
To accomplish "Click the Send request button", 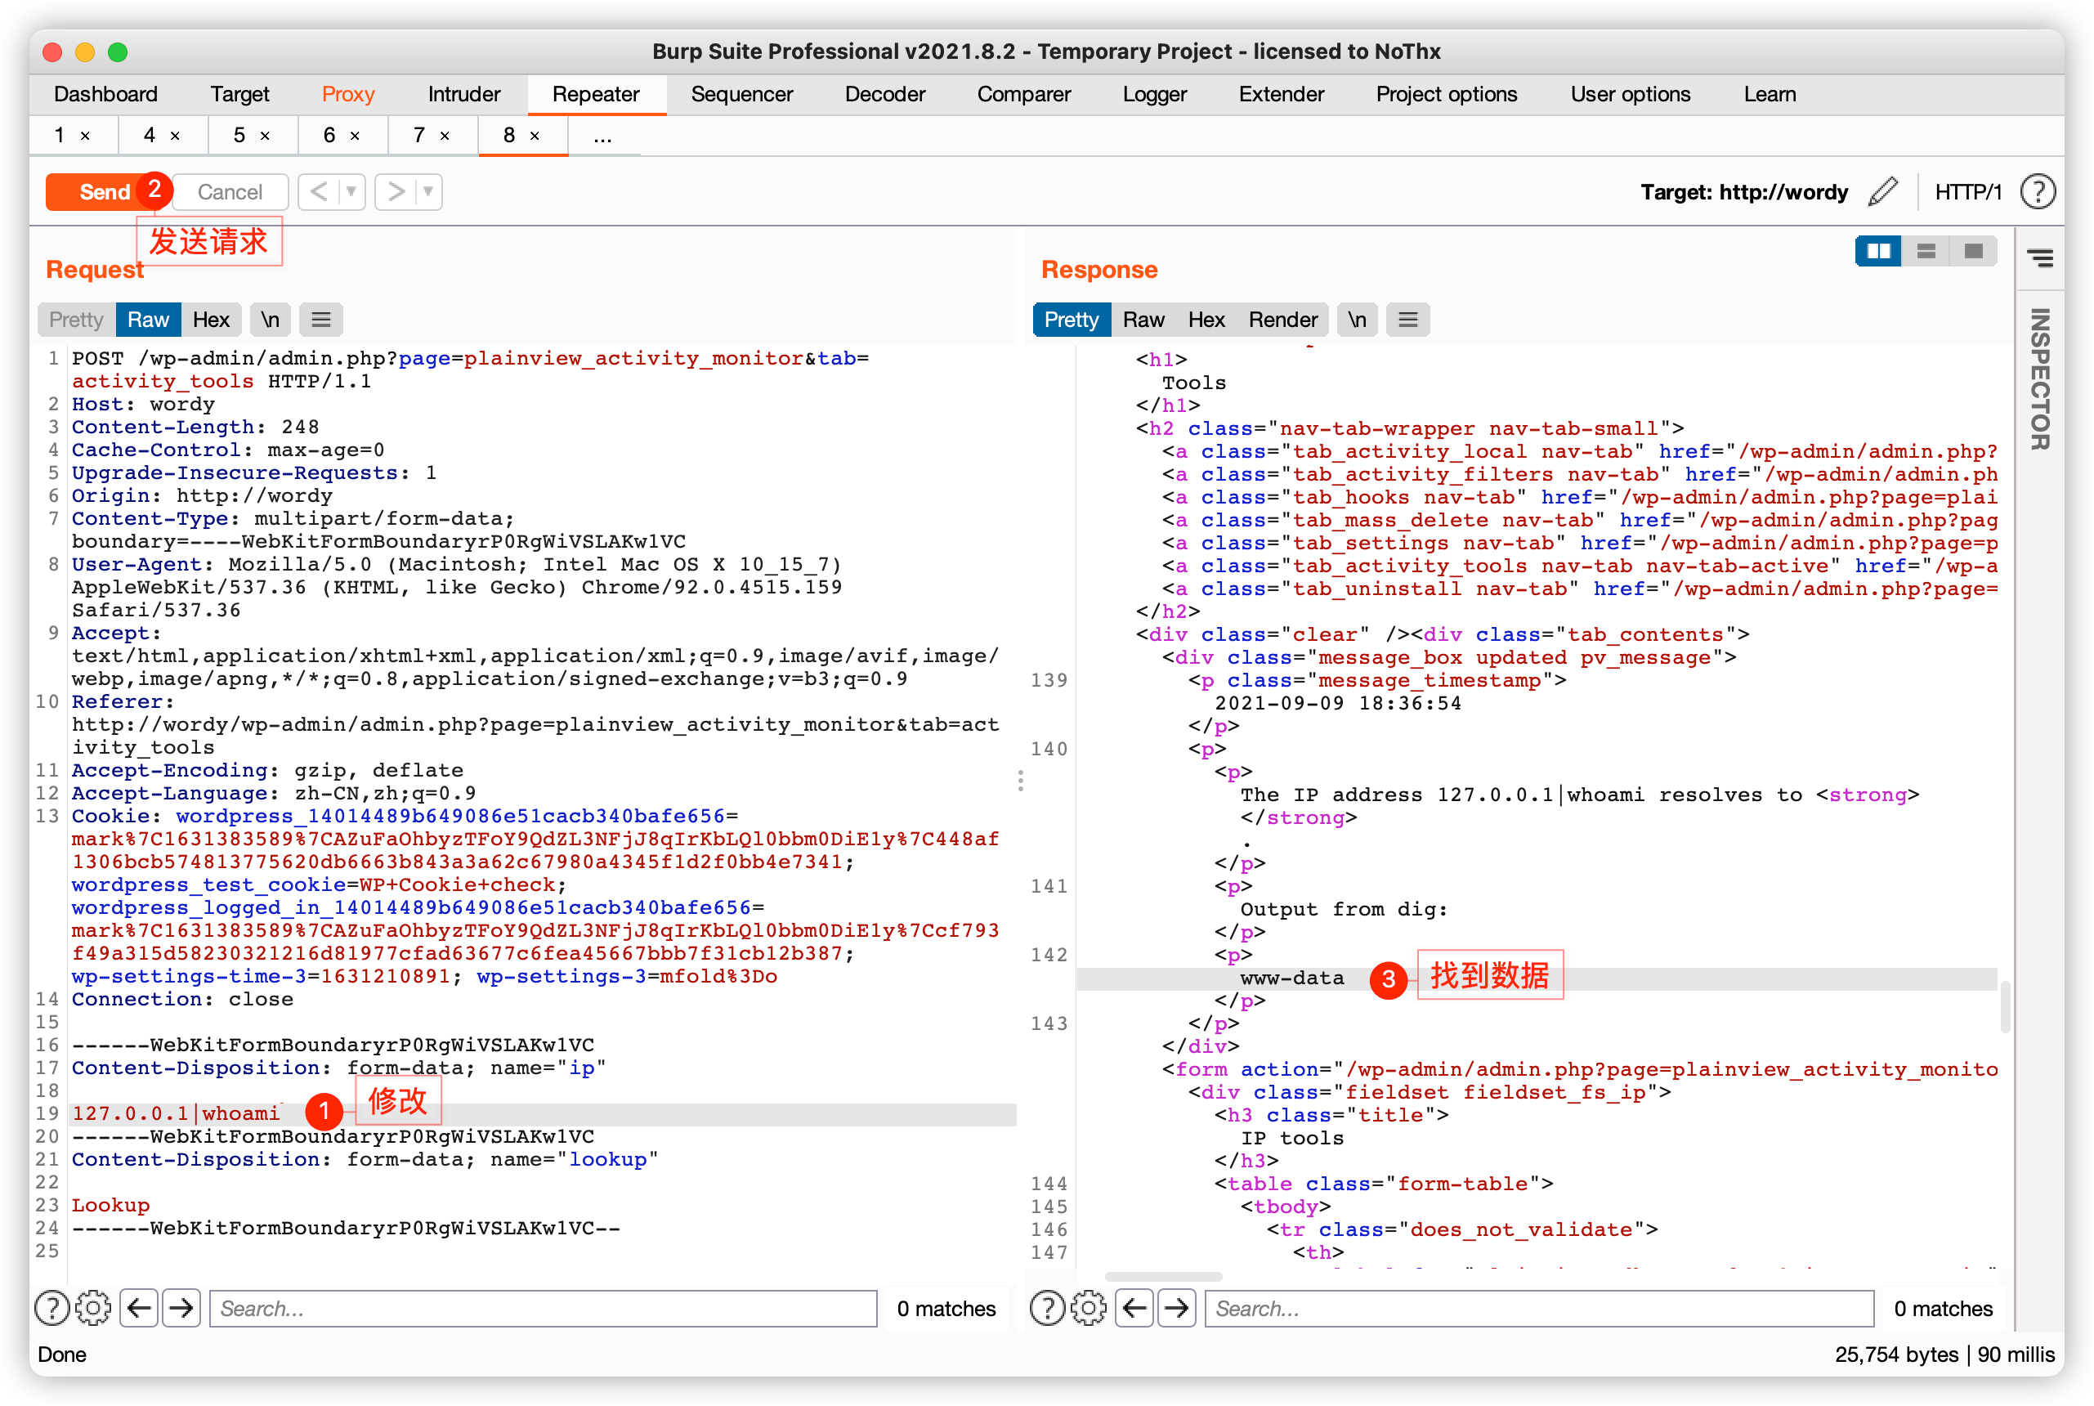I will (104, 192).
